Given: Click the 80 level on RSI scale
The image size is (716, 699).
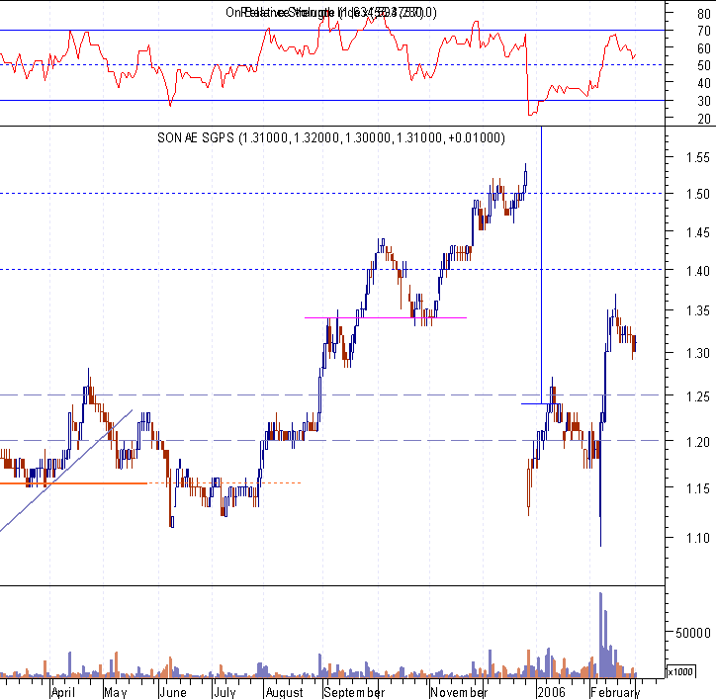Looking at the screenshot, I should (704, 14).
